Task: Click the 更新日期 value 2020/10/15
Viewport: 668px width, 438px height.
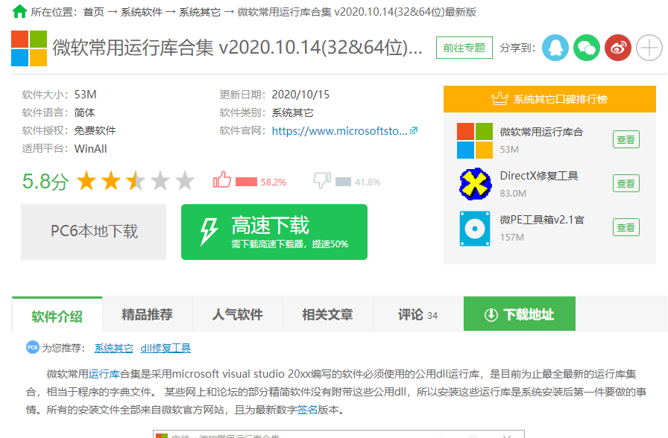Action: coord(300,95)
